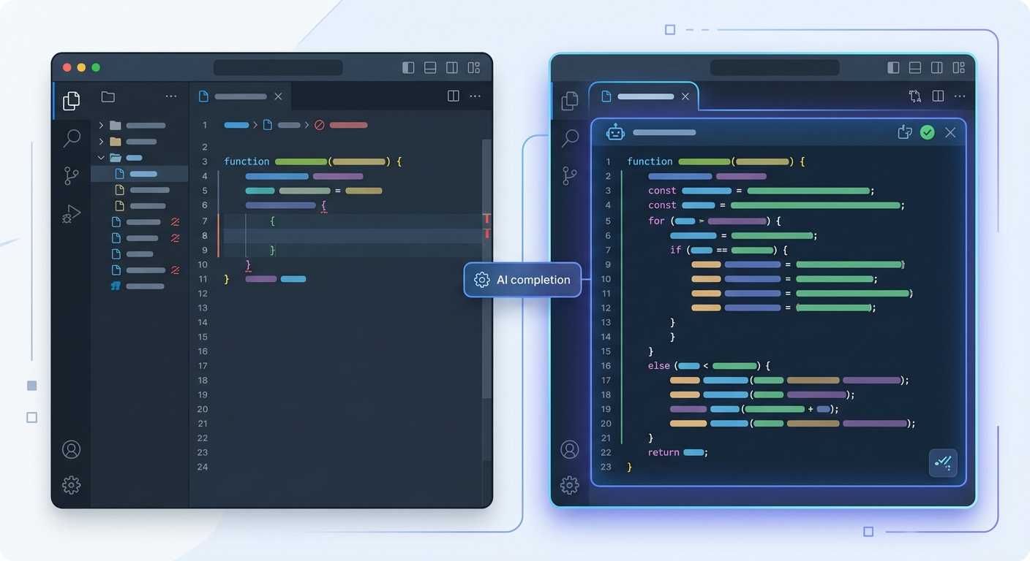Open Source Control in the left window
The height and width of the screenshot is (561, 1030).
coord(71,175)
